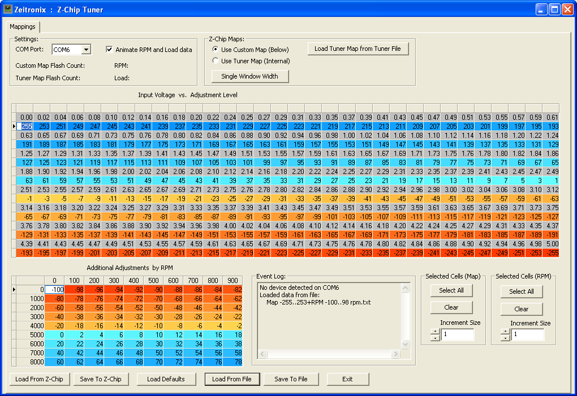Clear the selected RPM cells

[521, 309]
